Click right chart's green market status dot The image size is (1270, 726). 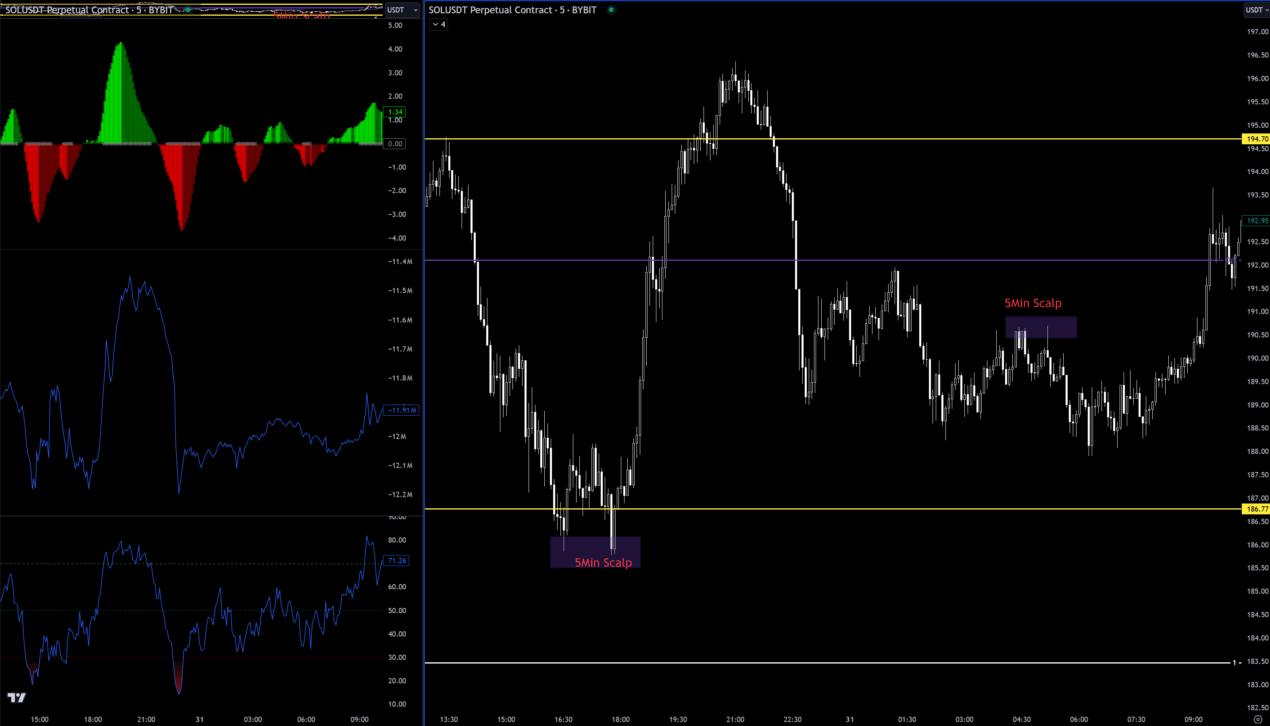point(611,10)
